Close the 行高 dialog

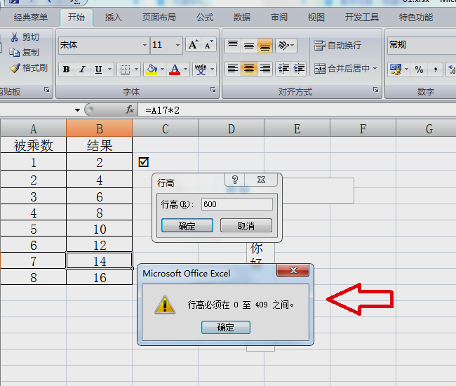(261, 180)
